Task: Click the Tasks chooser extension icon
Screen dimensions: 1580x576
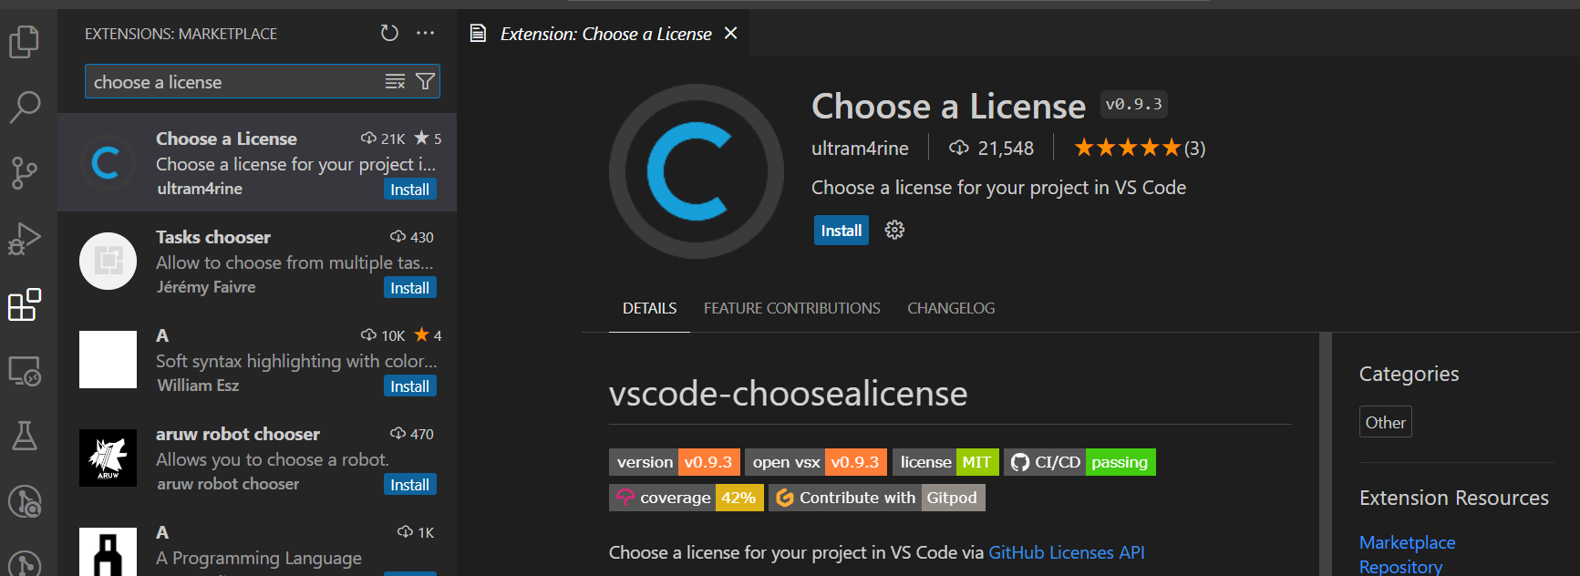Action: point(108,261)
